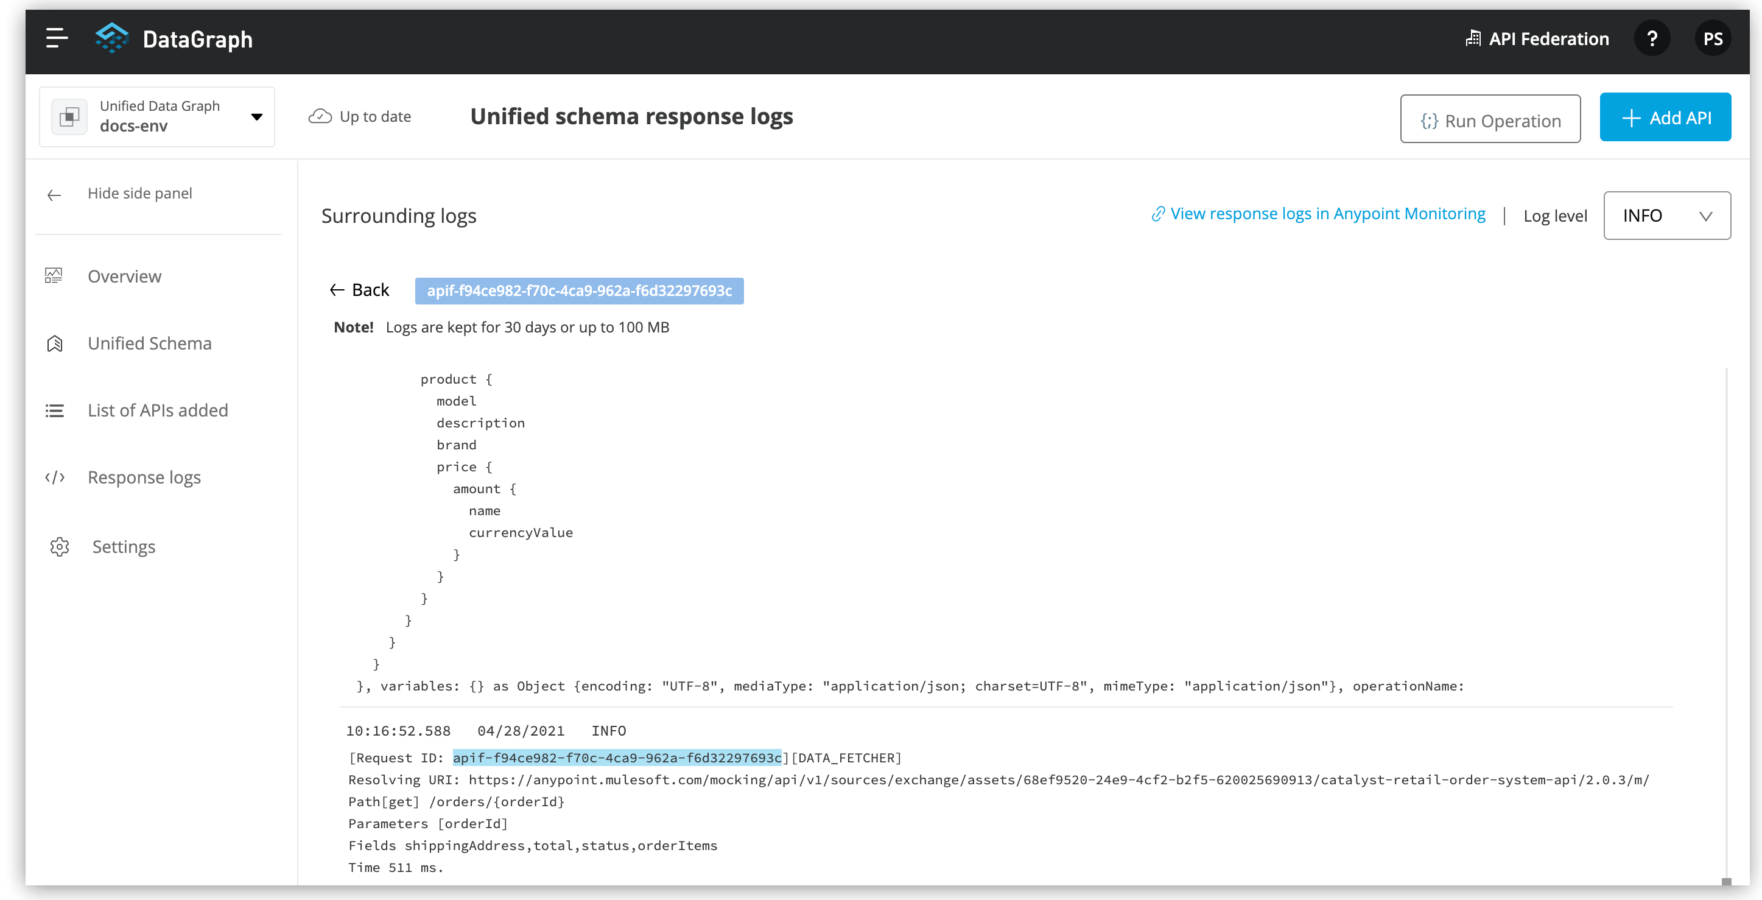Open API Federation

point(1537,39)
